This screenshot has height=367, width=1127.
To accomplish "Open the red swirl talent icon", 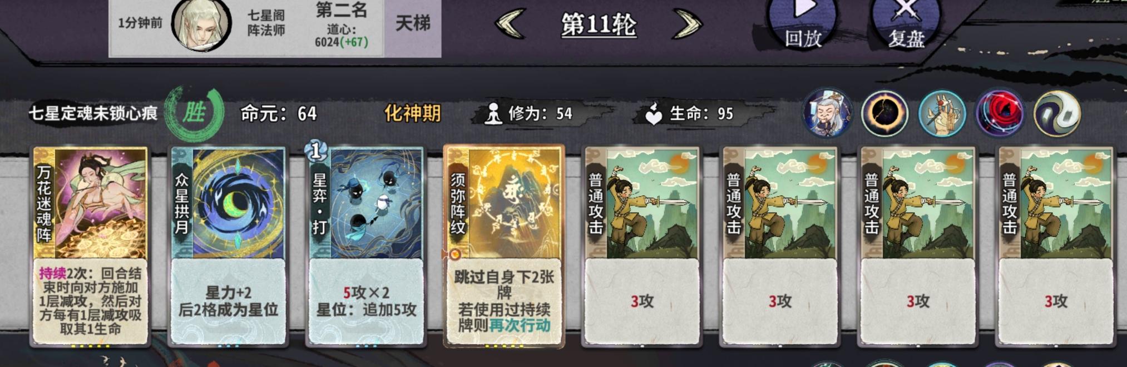I will click(x=1000, y=113).
